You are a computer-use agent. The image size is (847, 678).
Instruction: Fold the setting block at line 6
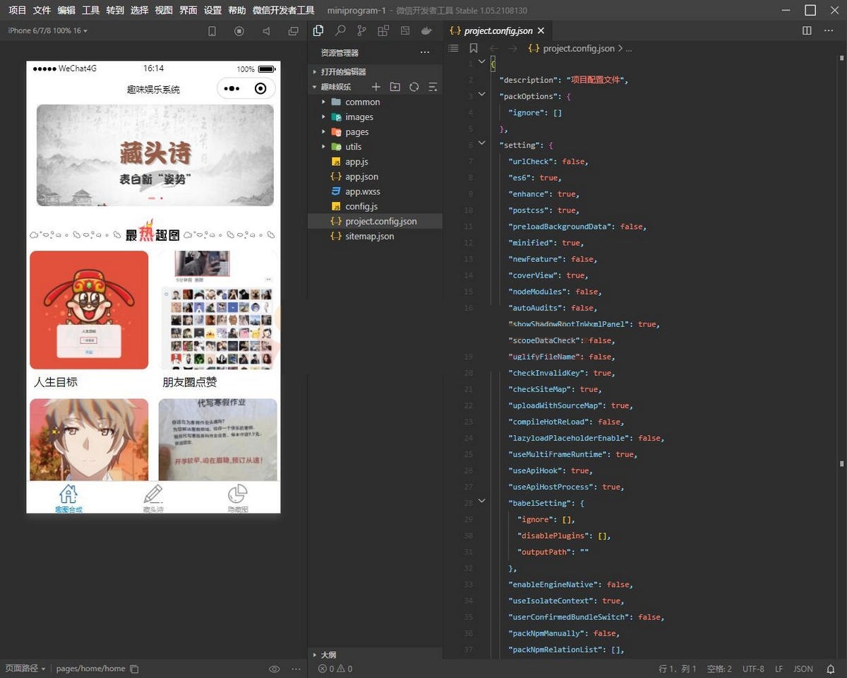pos(482,144)
